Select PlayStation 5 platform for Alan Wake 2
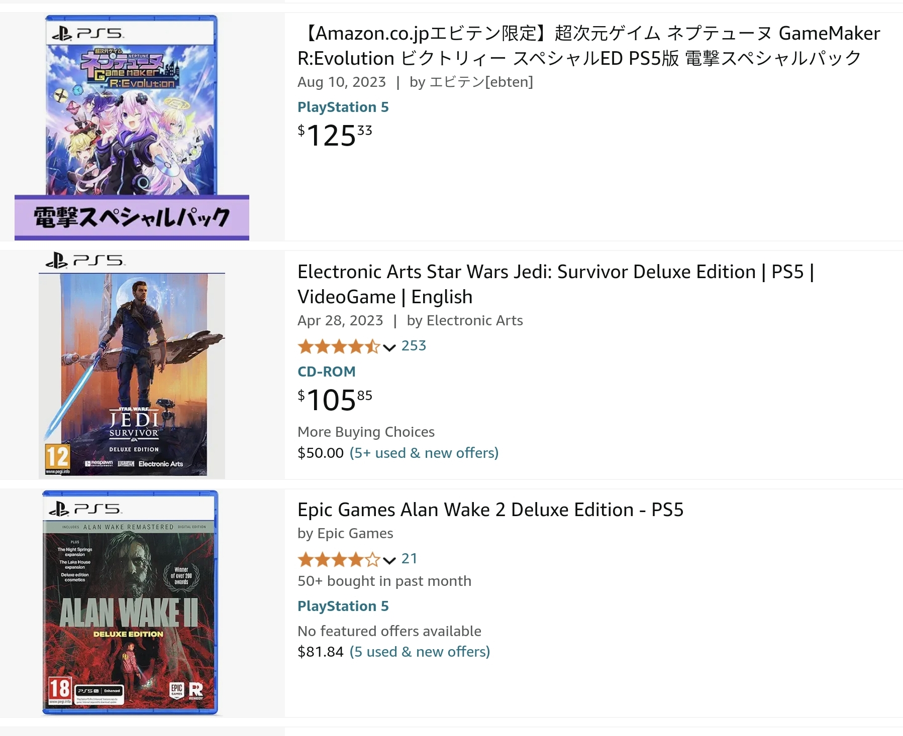 343,606
